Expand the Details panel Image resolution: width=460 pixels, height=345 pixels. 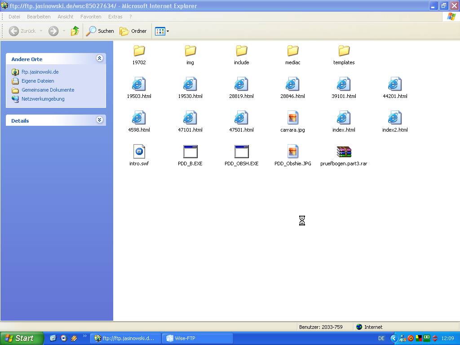point(99,120)
